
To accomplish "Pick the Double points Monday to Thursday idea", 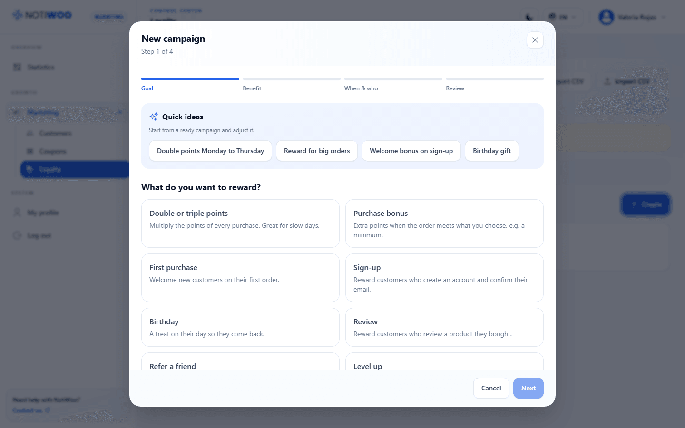I will click(210, 151).
